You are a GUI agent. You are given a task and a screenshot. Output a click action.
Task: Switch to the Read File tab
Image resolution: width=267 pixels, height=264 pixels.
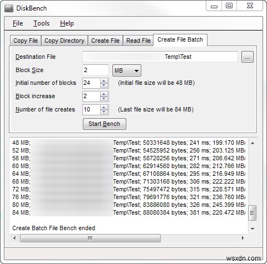pyautogui.click(x=139, y=40)
